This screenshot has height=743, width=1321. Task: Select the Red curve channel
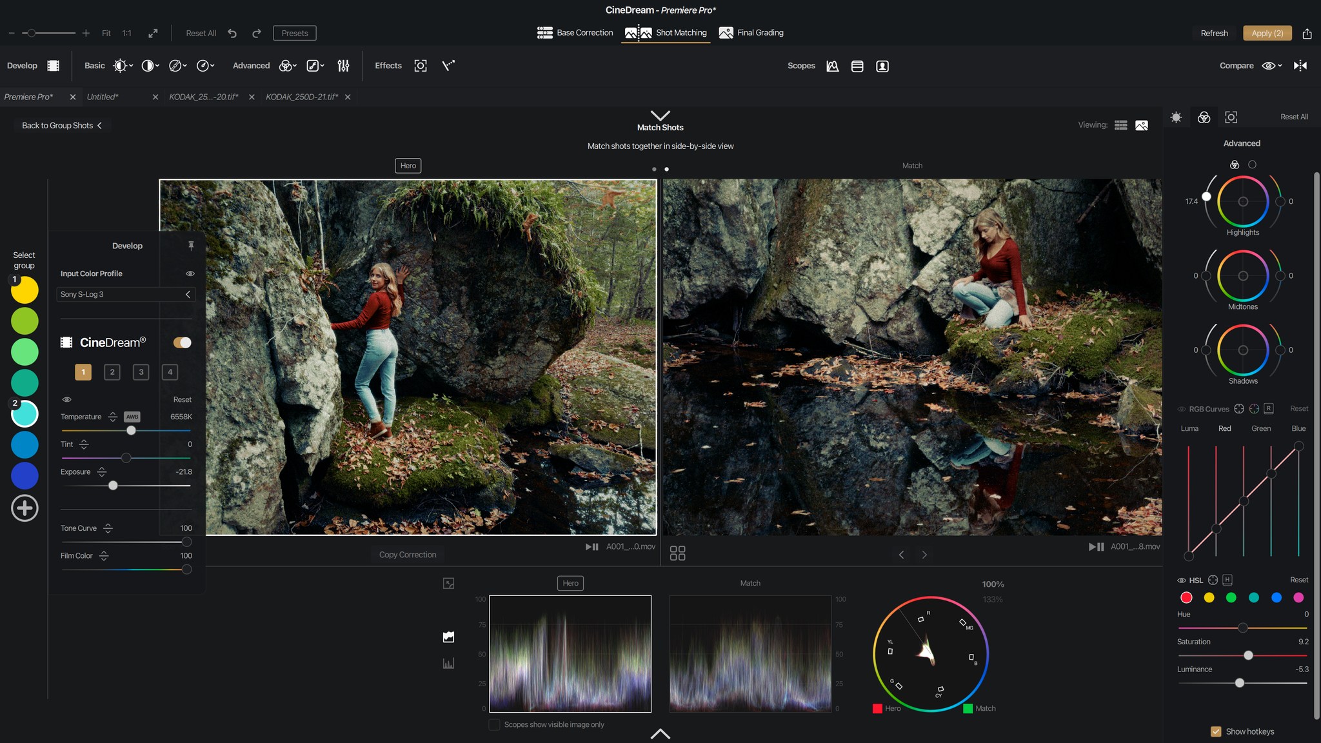point(1224,429)
